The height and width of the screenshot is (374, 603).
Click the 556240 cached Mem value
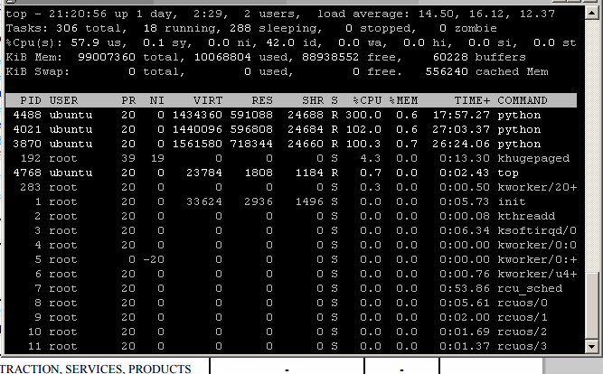tap(447, 72)
